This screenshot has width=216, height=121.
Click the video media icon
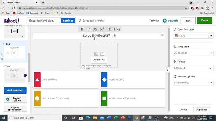(x=102, y=54)
